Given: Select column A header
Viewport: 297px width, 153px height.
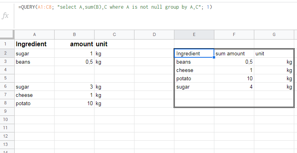Looking at the screenshot, I should coord(34,34).
